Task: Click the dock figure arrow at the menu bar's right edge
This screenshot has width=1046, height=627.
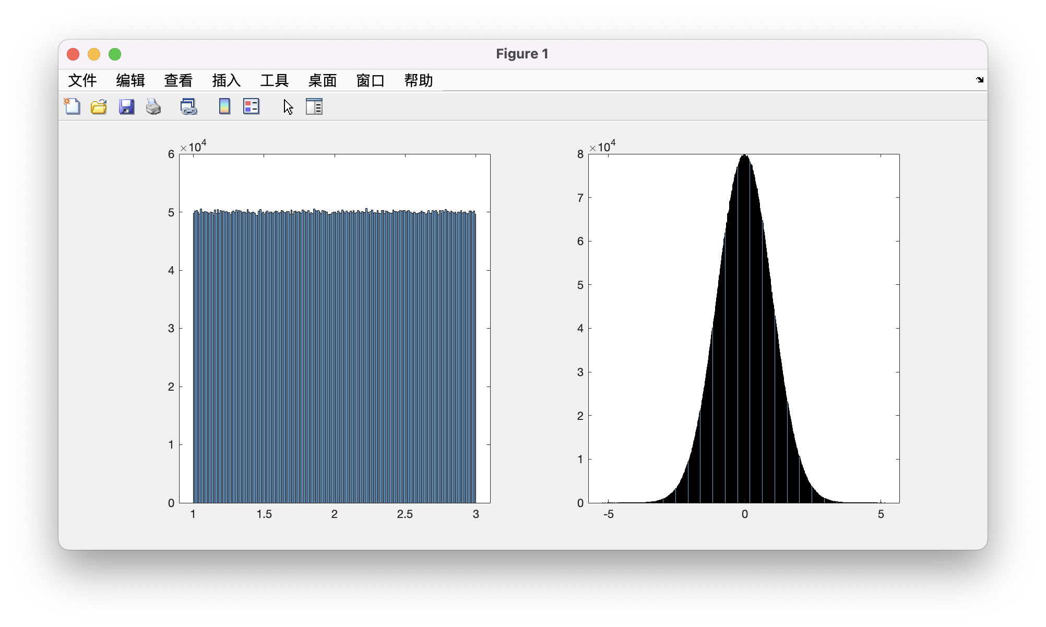Action: [979, 80]
